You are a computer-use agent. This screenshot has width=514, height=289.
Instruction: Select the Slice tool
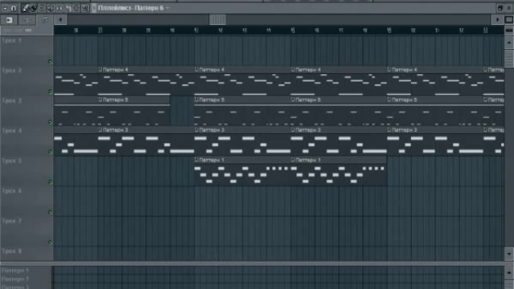(67, 8)
